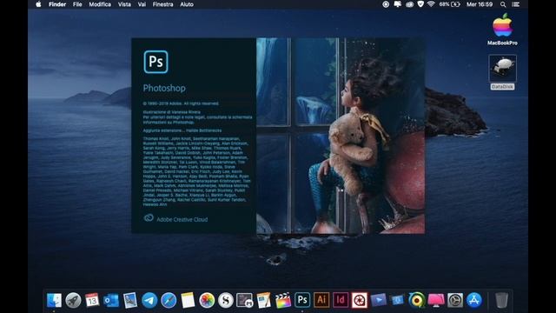The height and width of the screenshot is (313, 556).
Task: Launch Adobe Illustrator Ai from dock
Action: (x=321, y=300)
